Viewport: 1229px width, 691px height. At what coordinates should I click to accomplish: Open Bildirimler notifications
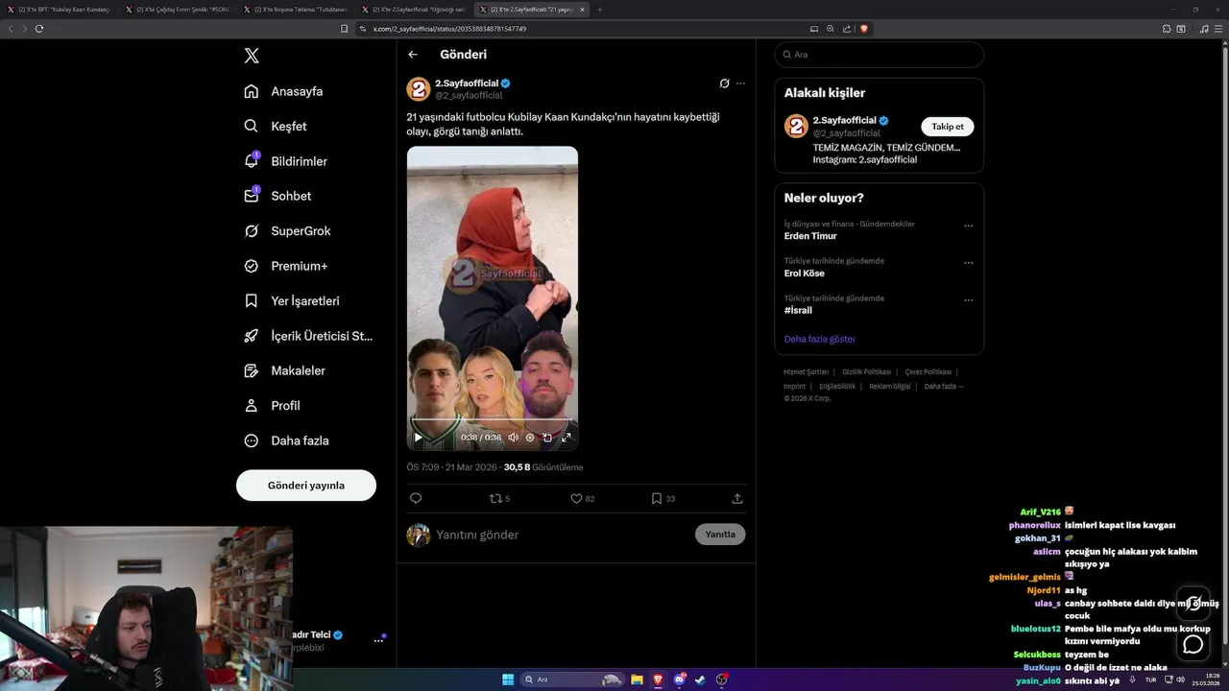(x=285, y=161)
